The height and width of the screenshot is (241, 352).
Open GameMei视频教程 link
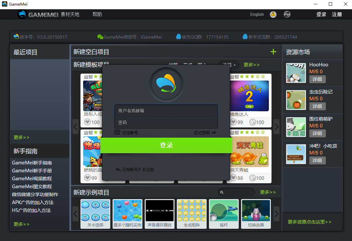click(x=32, y=179)
